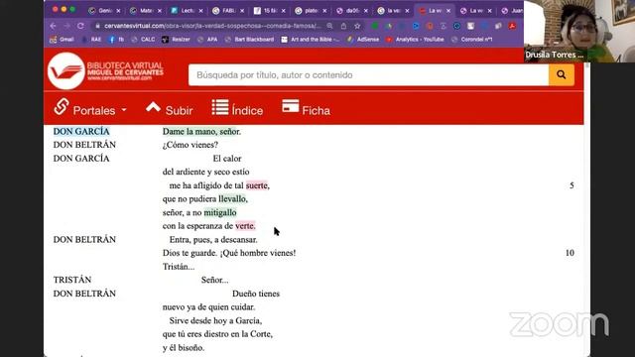Go back to the previous page

coord(53,26)
